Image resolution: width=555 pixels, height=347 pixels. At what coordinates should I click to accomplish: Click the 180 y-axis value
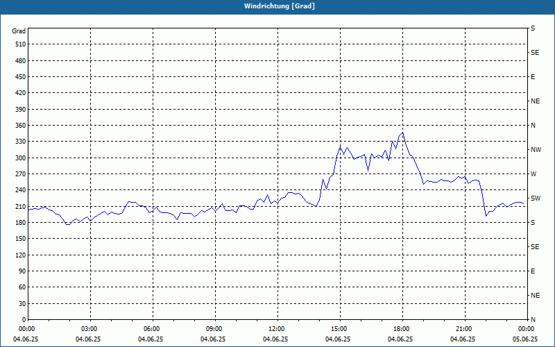(21, 223)
